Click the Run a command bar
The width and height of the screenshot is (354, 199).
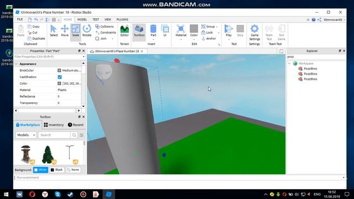coord(179,177)
